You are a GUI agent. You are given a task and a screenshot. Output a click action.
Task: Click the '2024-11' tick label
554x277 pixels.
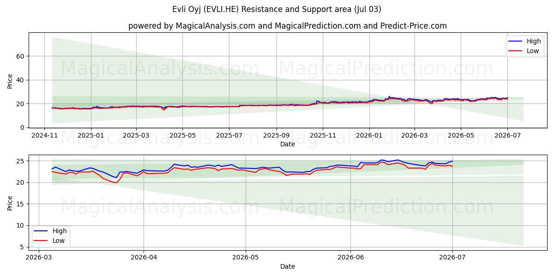[44, 135]
